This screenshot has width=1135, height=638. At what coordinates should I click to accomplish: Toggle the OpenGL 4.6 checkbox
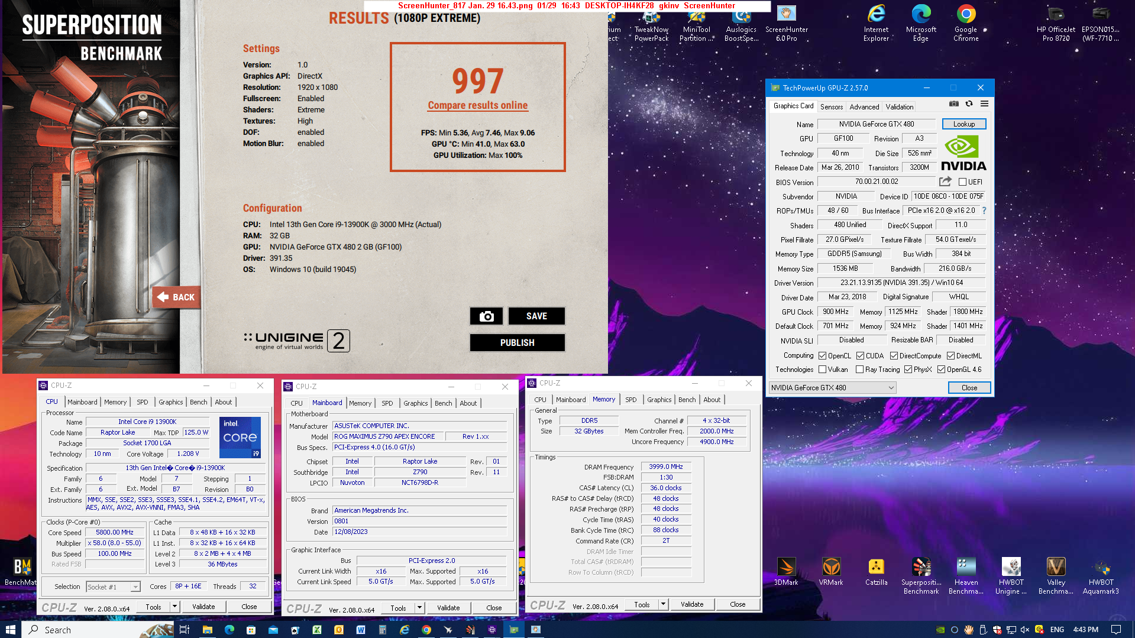[x=941, y=370]
